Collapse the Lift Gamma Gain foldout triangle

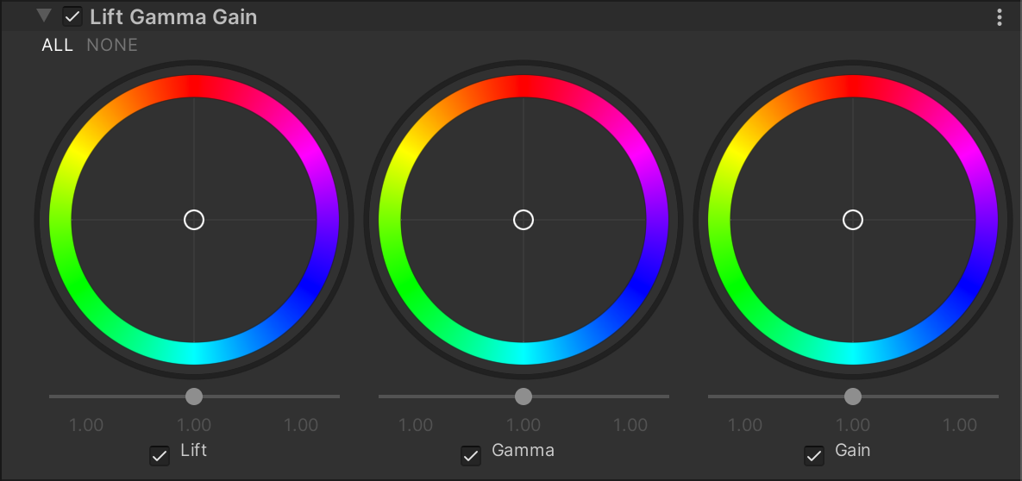pos(44,16)
